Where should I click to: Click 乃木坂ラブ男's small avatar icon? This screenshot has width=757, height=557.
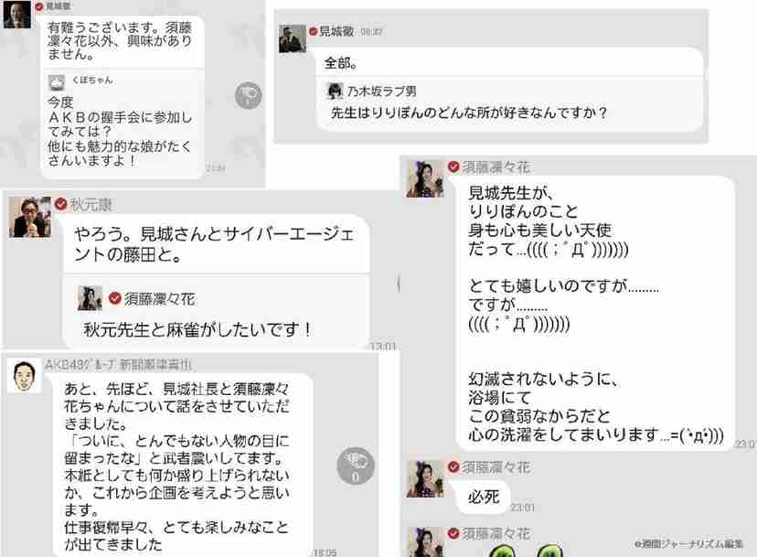point(335,91)
